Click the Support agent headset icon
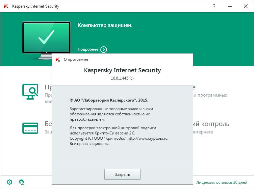 tap(21, 182)
